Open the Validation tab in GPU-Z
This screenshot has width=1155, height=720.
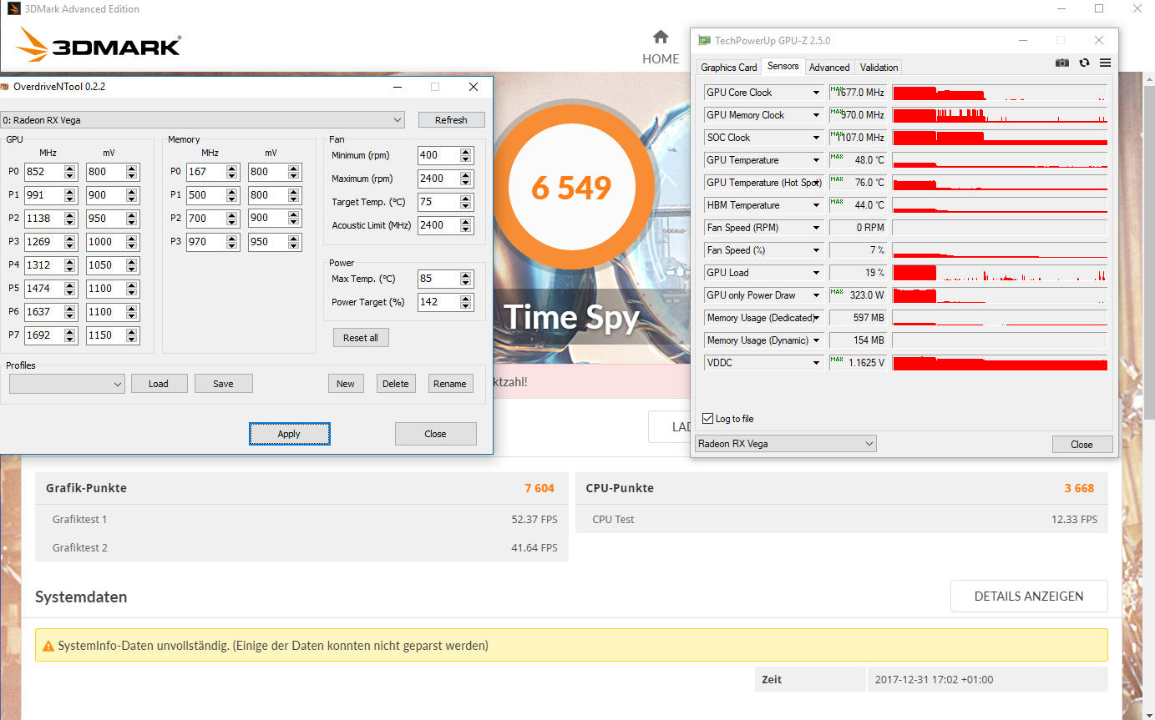coord(879,68)
